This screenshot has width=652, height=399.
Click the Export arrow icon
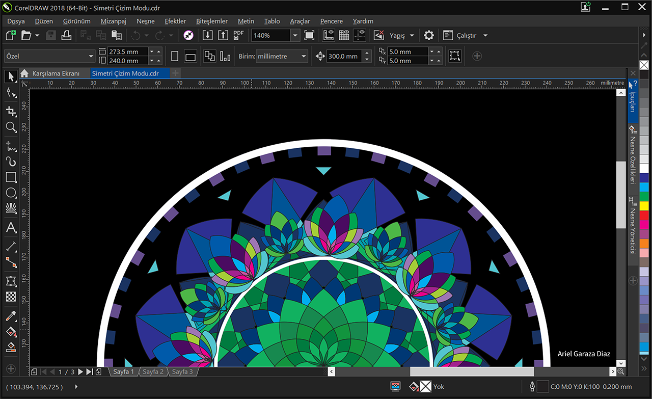(x=223, y=35)
